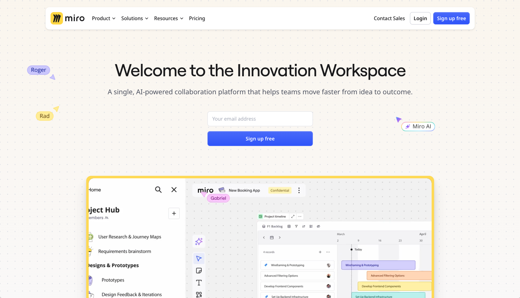Select the Project timeline title chip
This screenshot has width=520, height=298.
(x=273, y=216)
